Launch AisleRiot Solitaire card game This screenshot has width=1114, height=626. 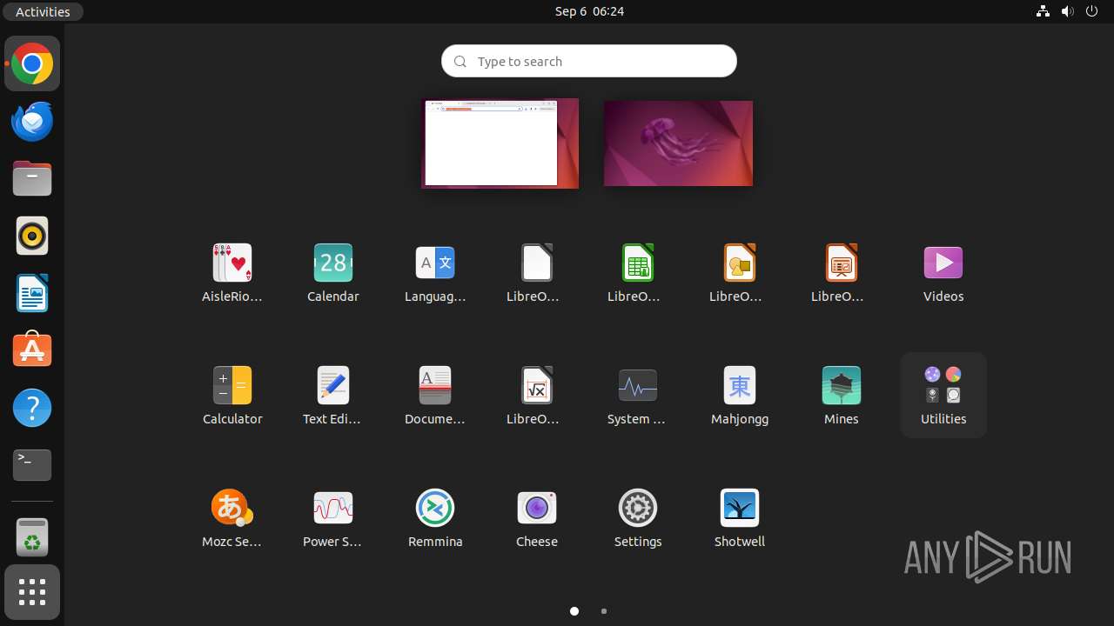click(x=232, y=273)
